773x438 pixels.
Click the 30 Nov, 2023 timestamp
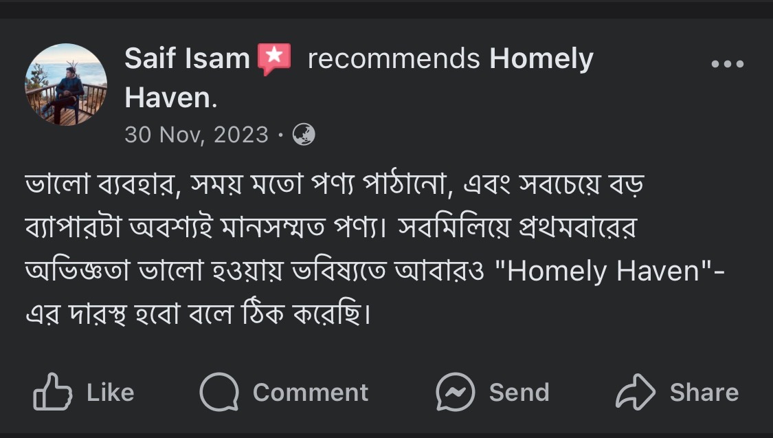[x=197, y=135]
